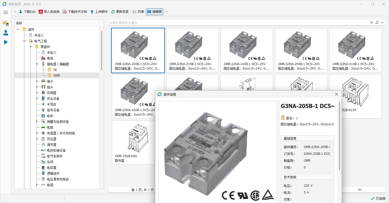Expand 测量与检测设备 tree node

(x=37, y=122)
